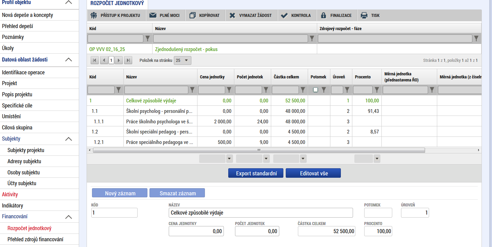
Task: Click Finalizace with the lock icon
Action: coord(336,15)
